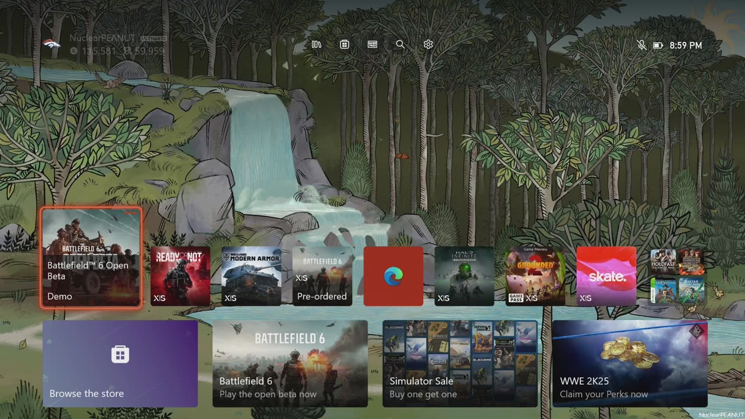The width and height of the screenshot is (745, 419).
Task: Select the NuclearPEANUT profile gamerpic
Action: pos(51,44)
